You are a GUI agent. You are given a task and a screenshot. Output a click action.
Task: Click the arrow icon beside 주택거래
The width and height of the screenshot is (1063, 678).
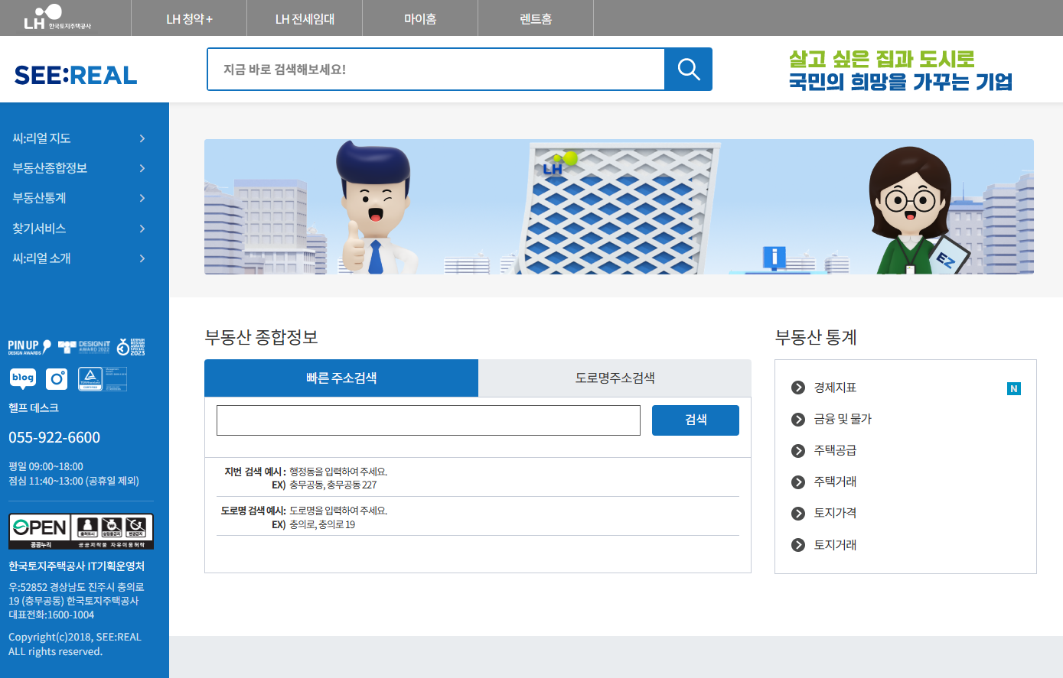coord(798,482)
